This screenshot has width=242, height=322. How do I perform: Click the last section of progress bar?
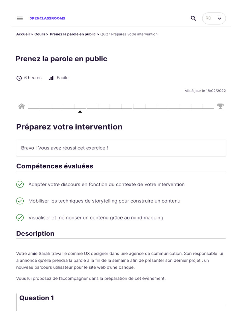pyautogui.click(x=174, y=108)
